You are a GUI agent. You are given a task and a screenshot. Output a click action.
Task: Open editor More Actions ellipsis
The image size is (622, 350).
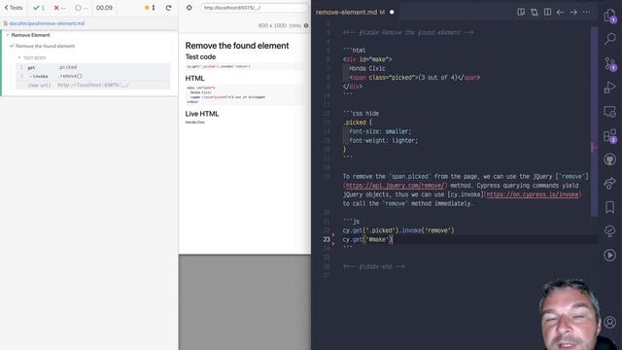coord(586,13)
